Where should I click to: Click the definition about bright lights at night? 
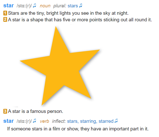(68, 13)
